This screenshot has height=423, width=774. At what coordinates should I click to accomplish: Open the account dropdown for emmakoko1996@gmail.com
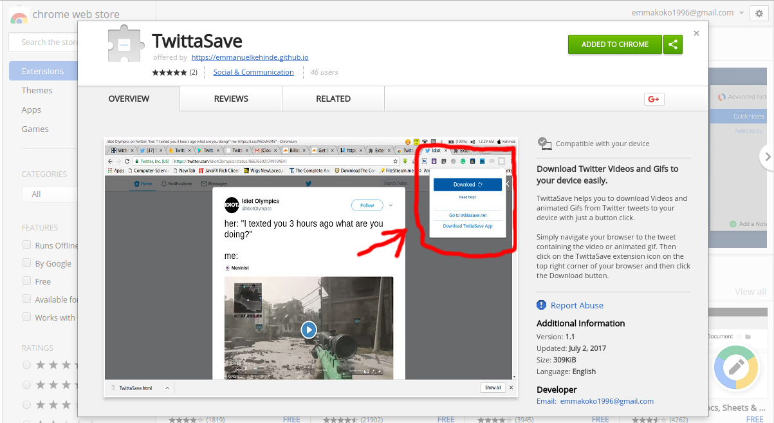tap(742, 12)
